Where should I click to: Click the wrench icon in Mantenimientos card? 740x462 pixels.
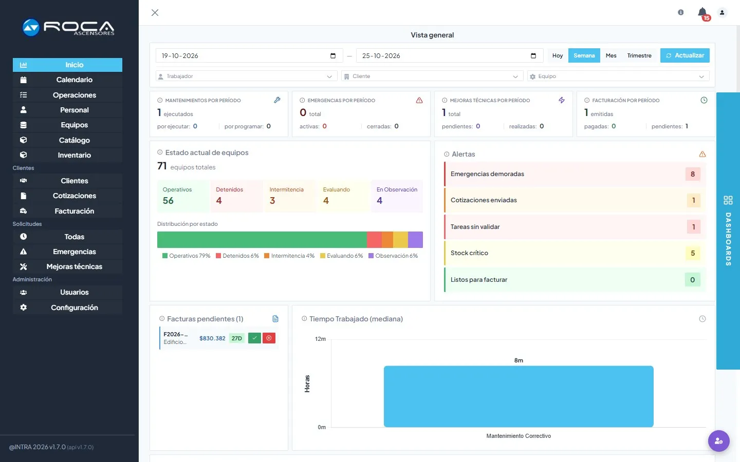coord(277,100)
